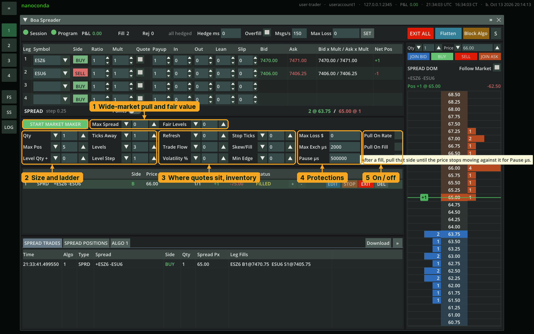Toggle the Overfill checkbox
The image size is (534, 334).
click(x=267, y=32)
